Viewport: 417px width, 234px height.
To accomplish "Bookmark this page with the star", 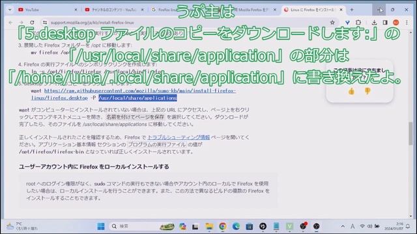I will tap(332, 23).
